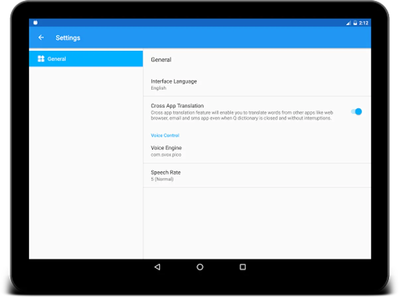Go back using the Settings arrow
Image resolution: width=399 pixels, height=298 pixels.
point(41,38)
